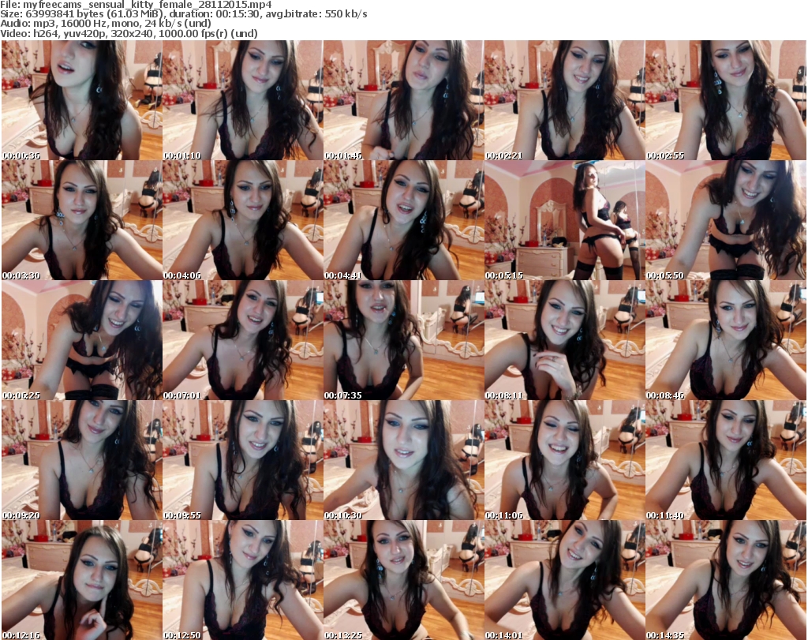Image resolution: width=808 pixels, height=640 pixels.
Task: Select the thumbnail timestamped 00:06:25
Action: (x=81, y=340)
